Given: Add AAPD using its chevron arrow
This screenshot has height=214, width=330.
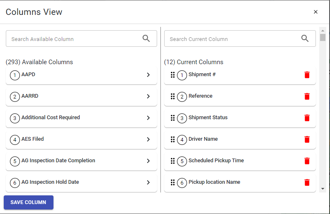Looking at the screenshot, I should [148, 75].
